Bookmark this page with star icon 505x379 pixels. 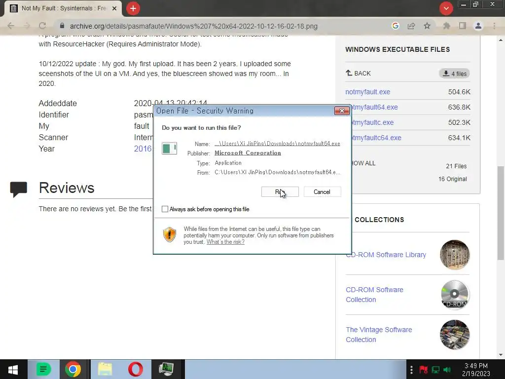point(427,26)
